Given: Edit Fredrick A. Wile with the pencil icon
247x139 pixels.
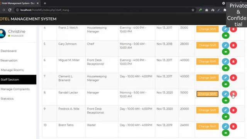Looking at the screenshot, I should pyautogui.click(x=225, y=110).
